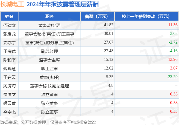This screenshot has width=179, height=125.
Task: Click the name 于庆瑞
Action: [x=10, y=51]
